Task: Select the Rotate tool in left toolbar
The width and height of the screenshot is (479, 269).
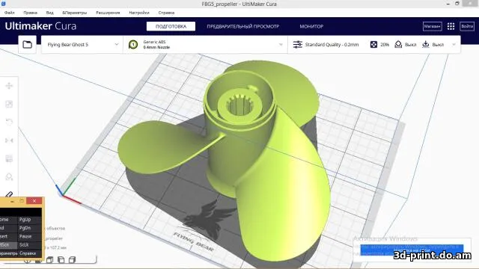Action: coord(9,123)
